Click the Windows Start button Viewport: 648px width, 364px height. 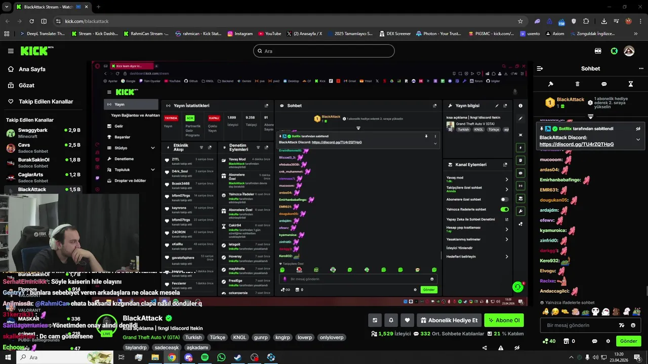pyautogui.click(x=7, y=357)
